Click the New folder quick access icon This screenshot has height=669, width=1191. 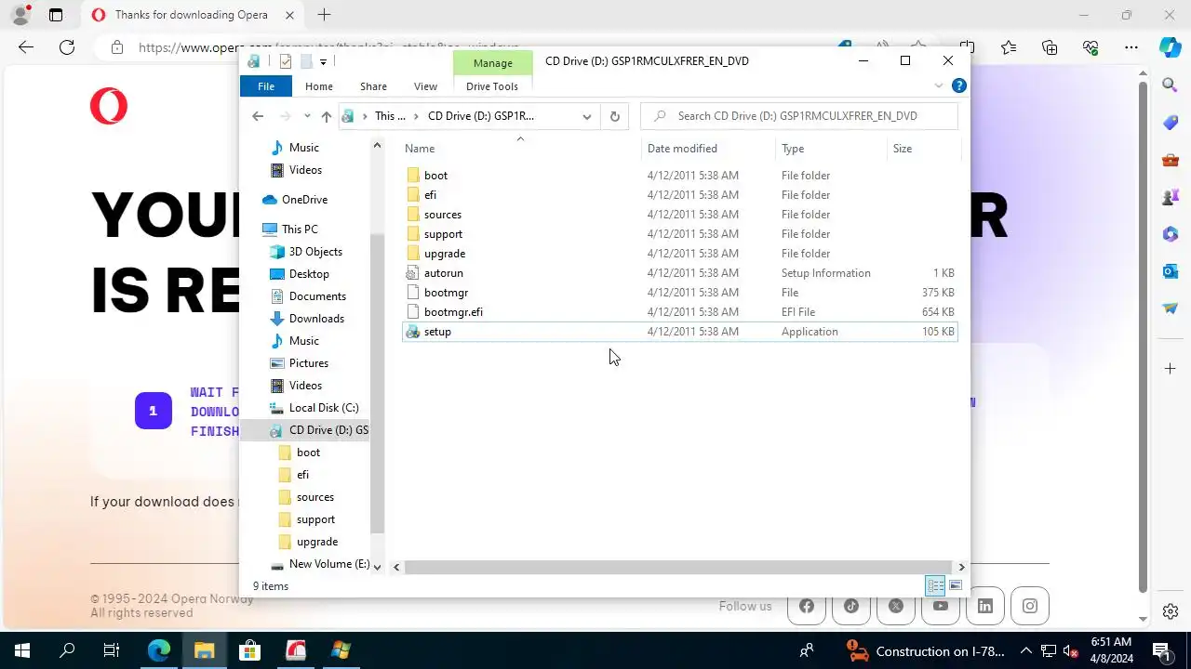pyautogui.click(x=304, y=61)
